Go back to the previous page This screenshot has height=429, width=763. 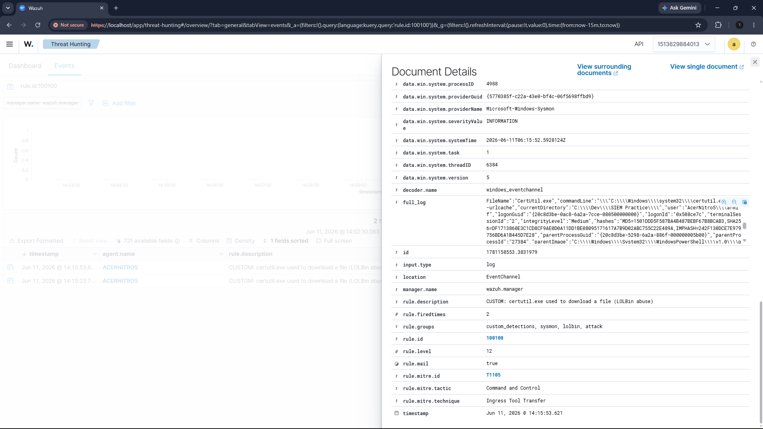tap(9, 25)
